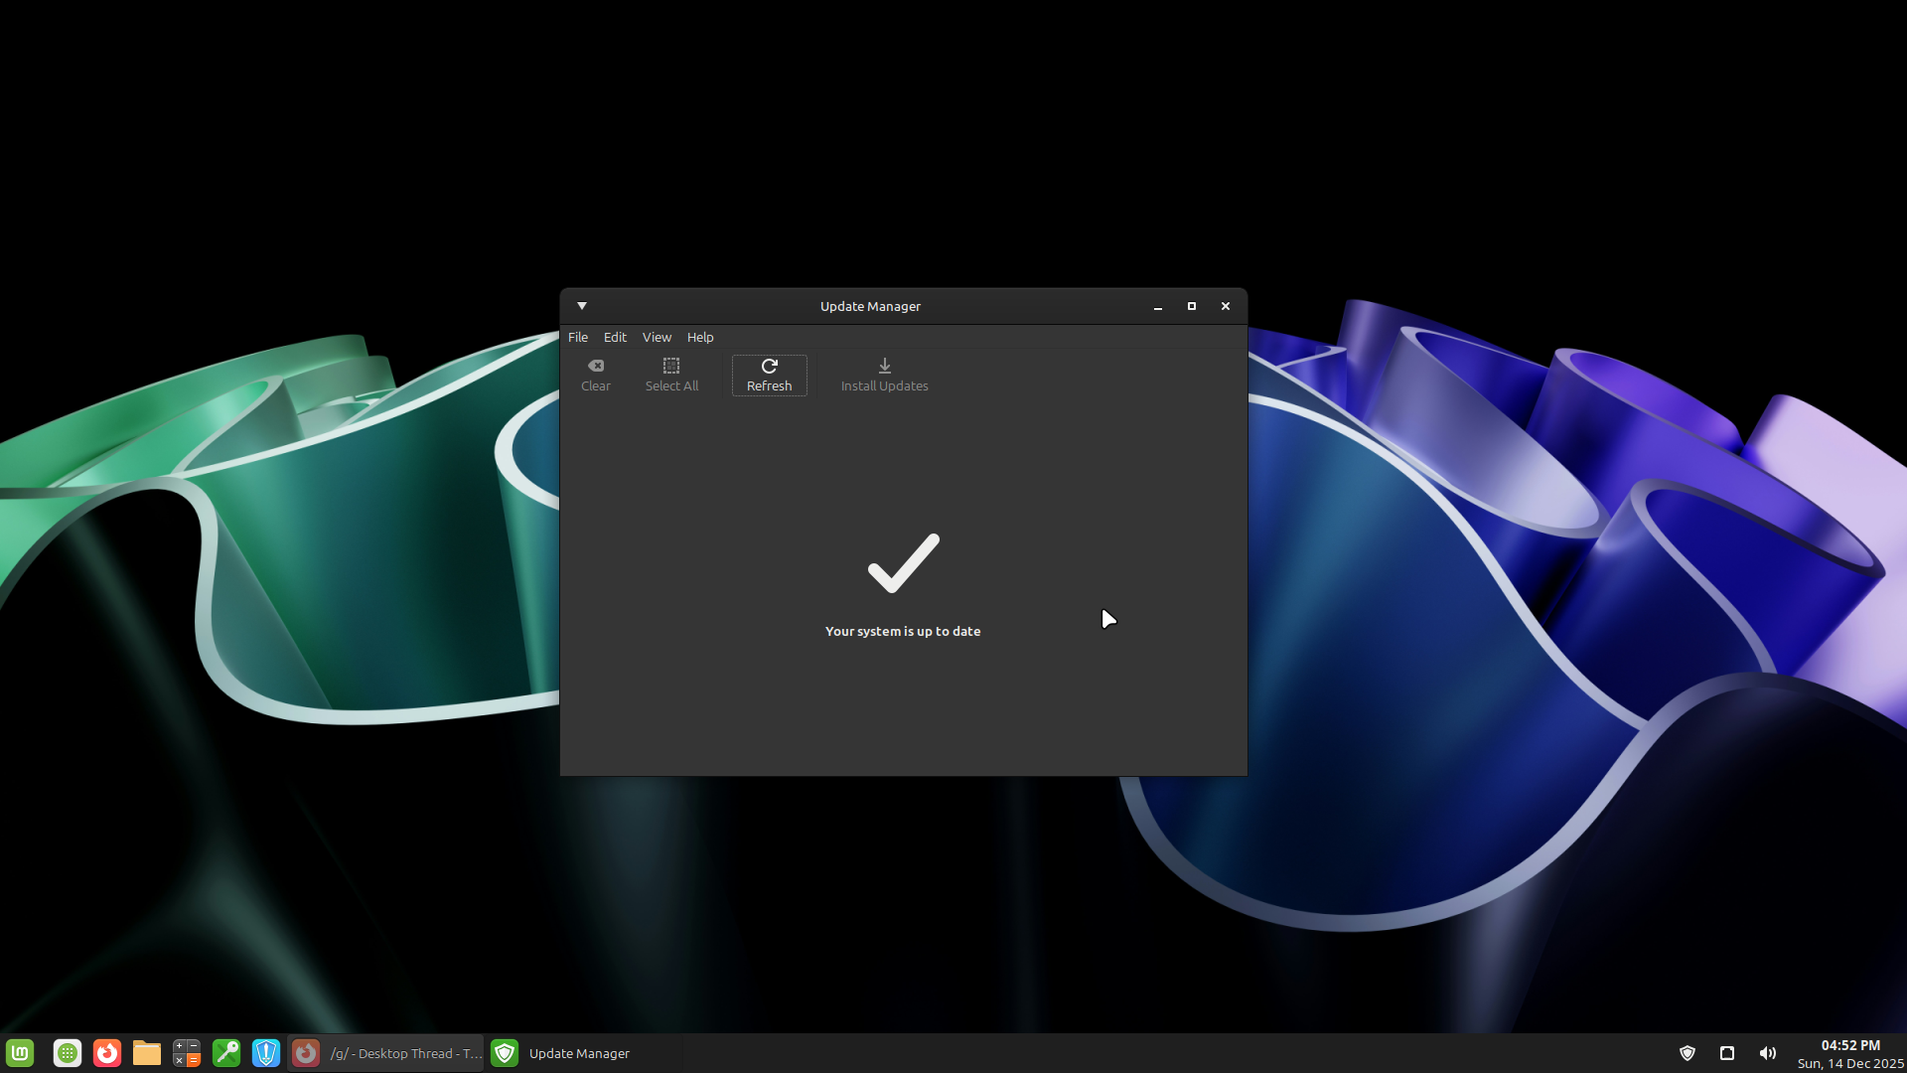Open the clock and calendar applet
This screenshot has width=1907, height=1073.
[1849, 1053]
